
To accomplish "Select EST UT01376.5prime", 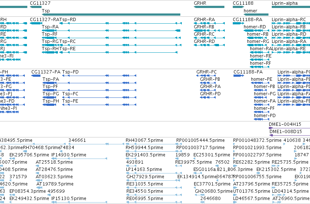I will [x=251, y=191].
